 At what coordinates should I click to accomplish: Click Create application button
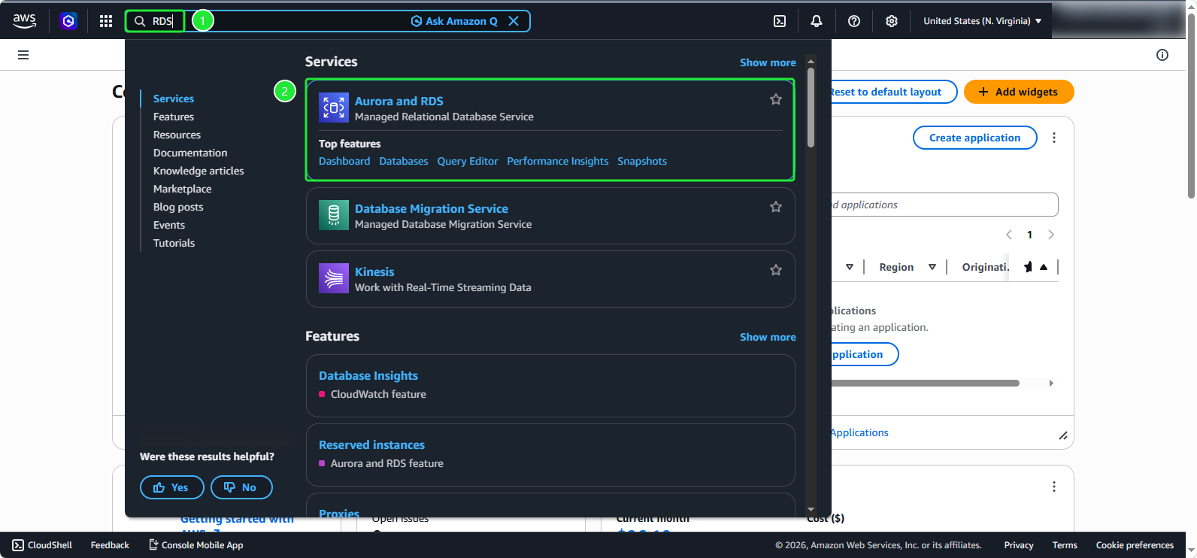pos(974,138)
